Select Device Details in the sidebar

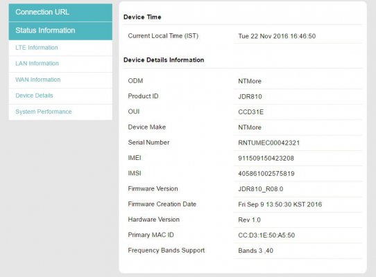pos(34,96)
